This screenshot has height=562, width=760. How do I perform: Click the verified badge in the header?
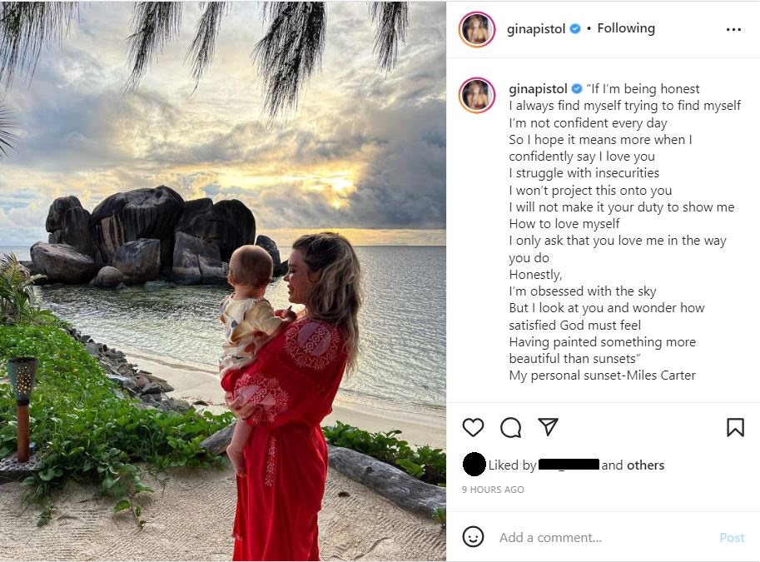coord(575,29)
